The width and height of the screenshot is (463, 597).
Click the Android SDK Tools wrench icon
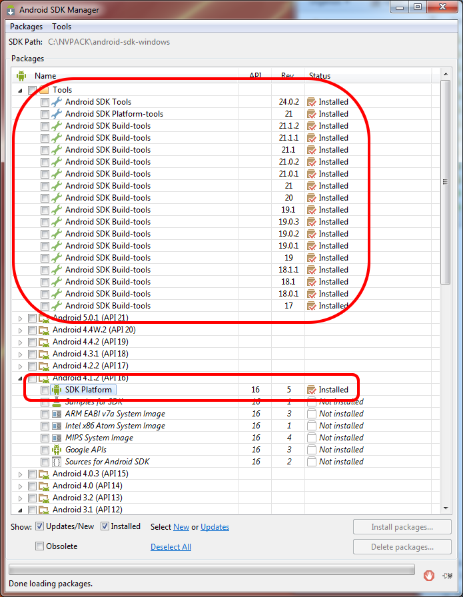[57, 102]
